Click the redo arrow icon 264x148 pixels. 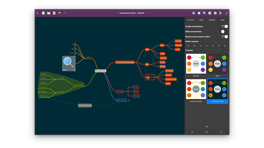pos(65,13)
